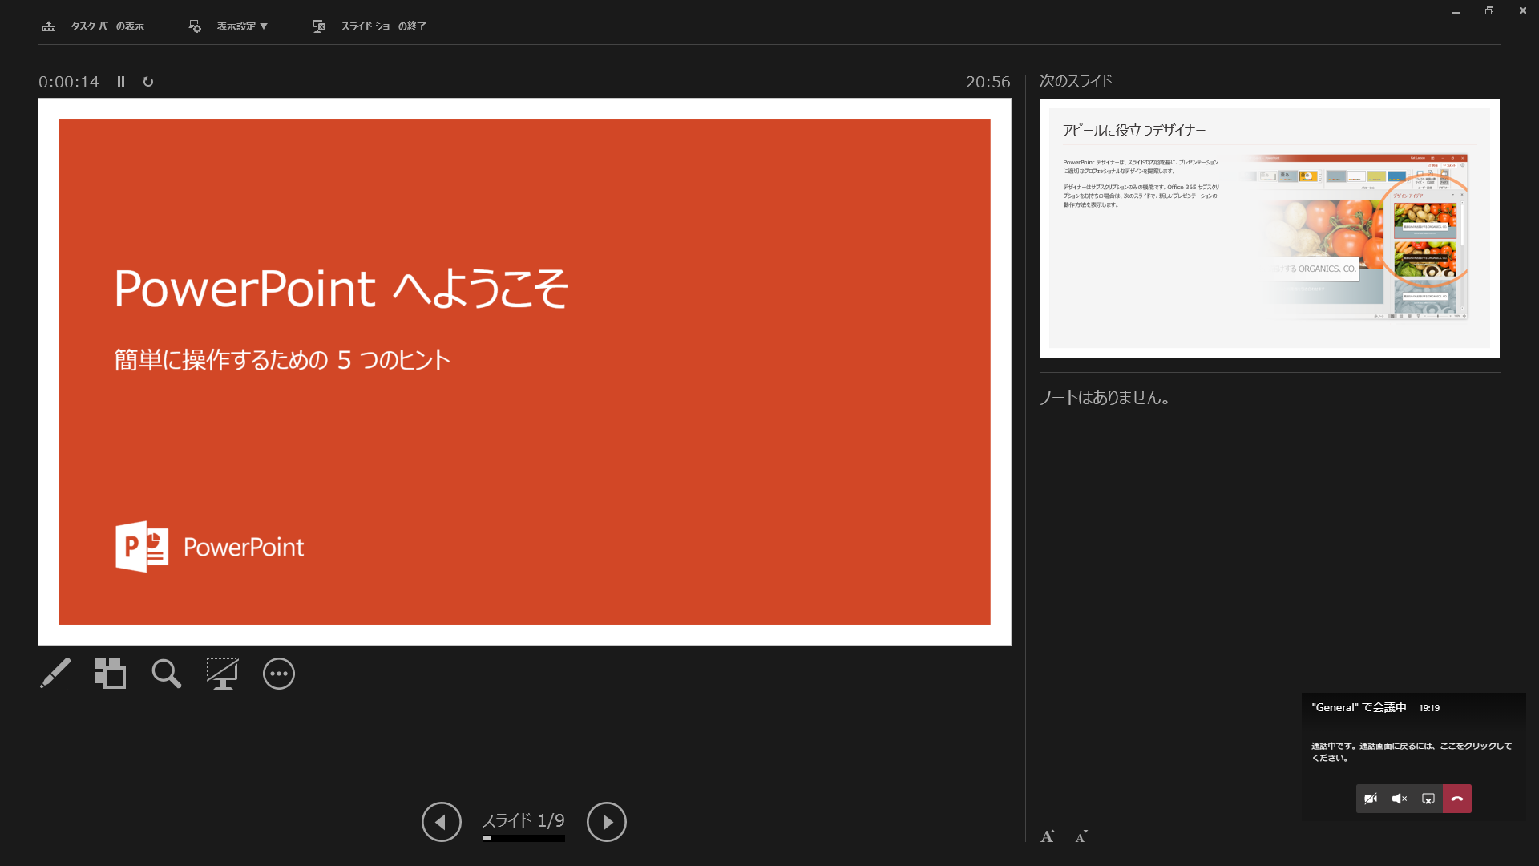Toggle microphone mute in Teams call popup

point(1400,799)
